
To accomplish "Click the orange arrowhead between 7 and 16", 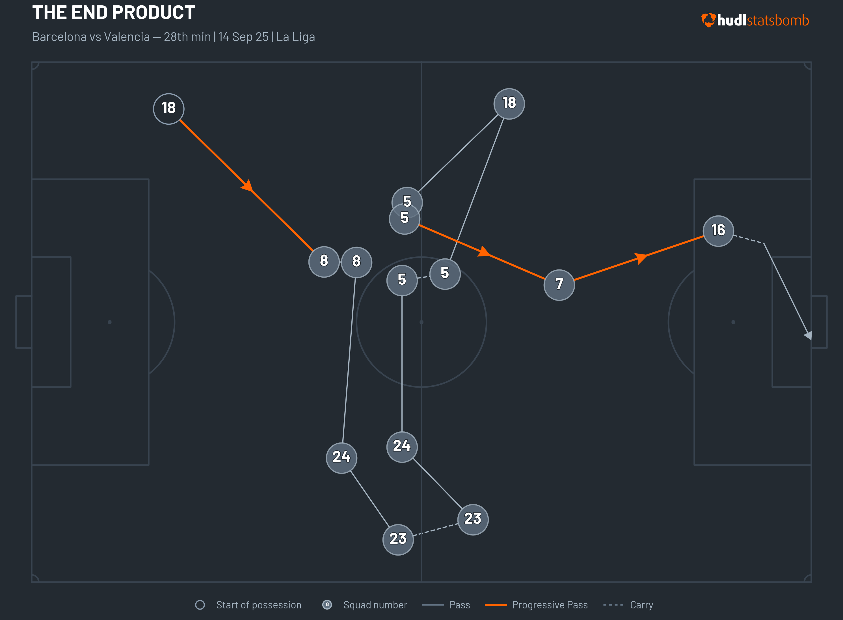I will tap(641, 258).
